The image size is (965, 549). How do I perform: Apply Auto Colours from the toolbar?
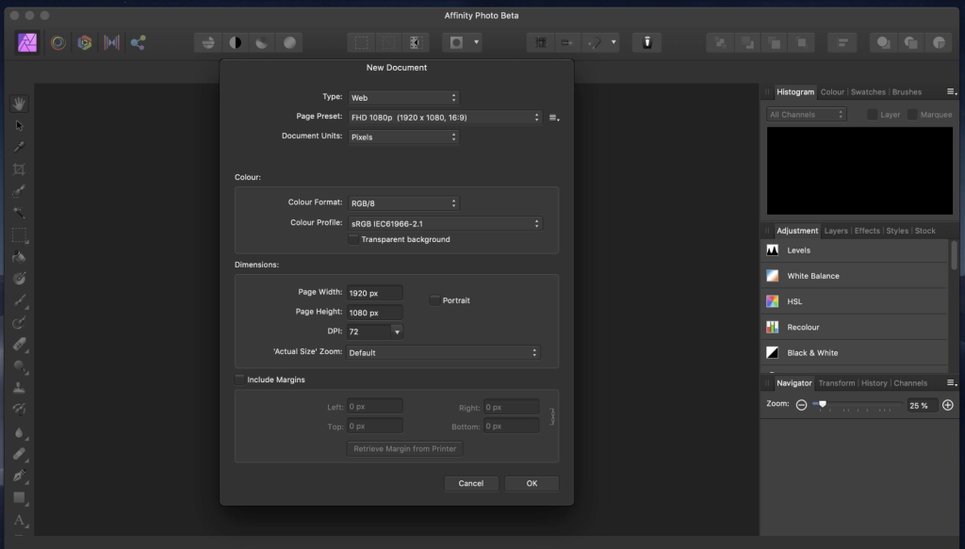[x=262, y=42]
